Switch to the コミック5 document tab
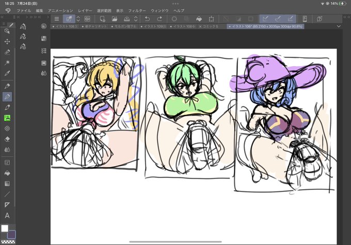Screen dimensions: 351x245 coord(211,26)
